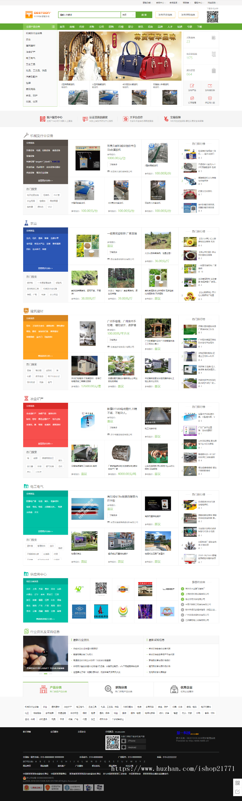The image size is (242, 801).
Task: Open the 商城 navigation tab
Action: (x=72, y=27)
